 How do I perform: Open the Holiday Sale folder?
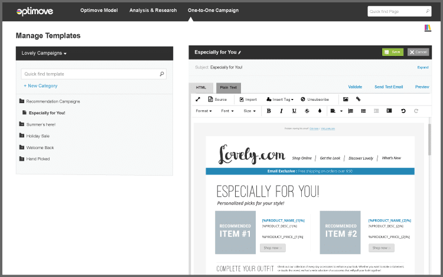click(34, 136)
